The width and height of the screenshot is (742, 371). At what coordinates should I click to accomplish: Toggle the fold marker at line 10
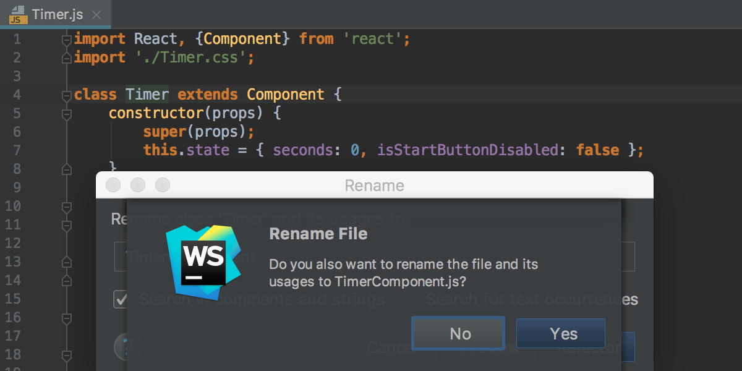66,207
